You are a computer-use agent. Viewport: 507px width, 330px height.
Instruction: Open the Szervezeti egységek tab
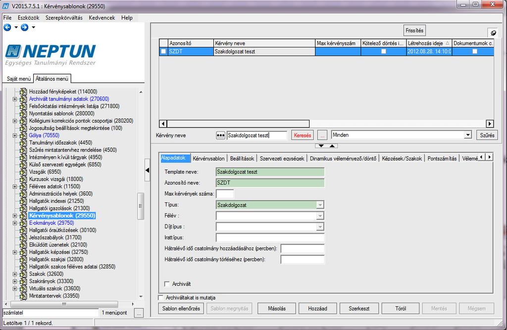pos(282,158)
